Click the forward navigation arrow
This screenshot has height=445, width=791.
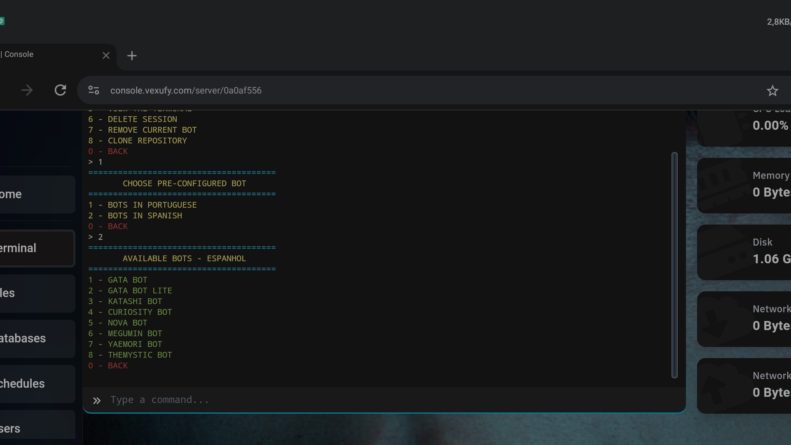coord(27,90)
